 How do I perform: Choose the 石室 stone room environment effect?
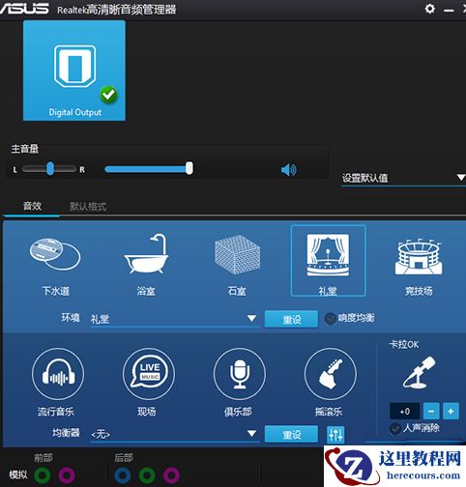point(237,265)
